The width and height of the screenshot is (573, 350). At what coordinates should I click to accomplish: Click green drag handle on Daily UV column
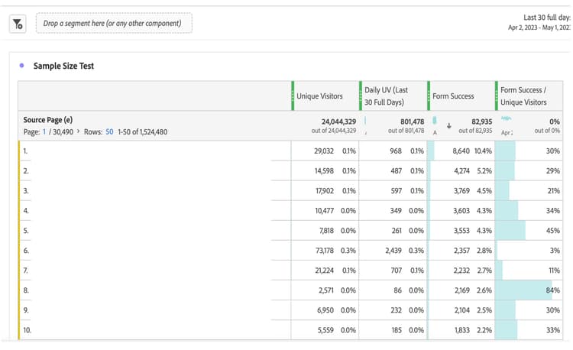point(361,96)
